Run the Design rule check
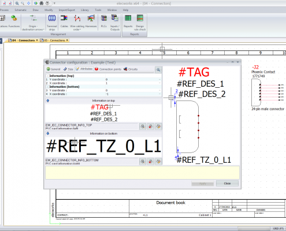 140,23
